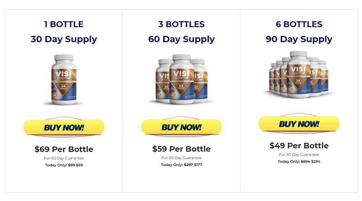Click "Full 60 Day Guarantee" under $69 price
Viewport: 362px width, 201px height.
click(x=64, y=158)
